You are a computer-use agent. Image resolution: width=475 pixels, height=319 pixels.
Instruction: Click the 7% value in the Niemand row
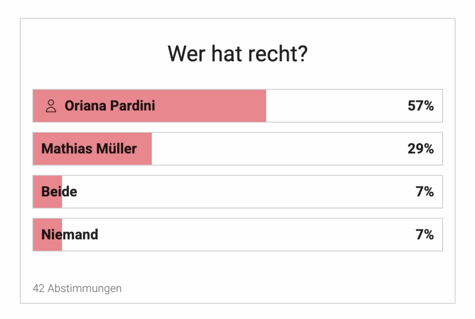(x=424, y=234)
